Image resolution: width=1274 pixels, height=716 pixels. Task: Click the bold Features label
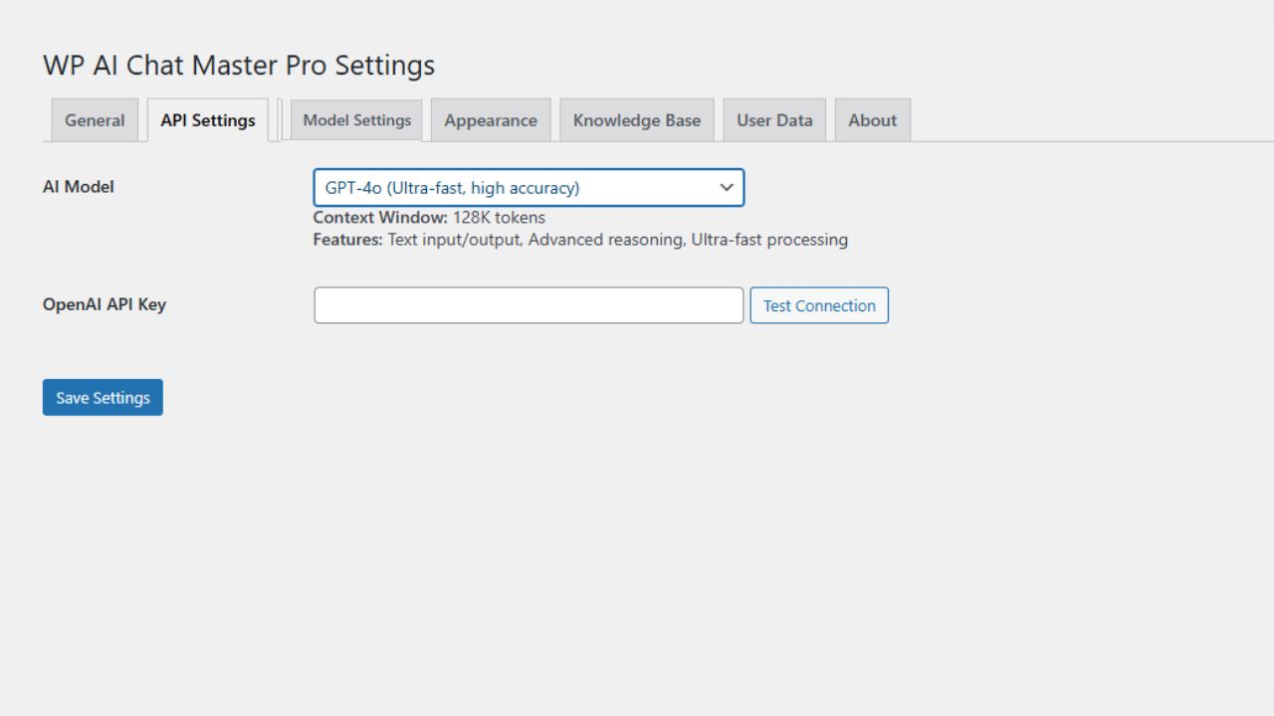coord(347,240)
